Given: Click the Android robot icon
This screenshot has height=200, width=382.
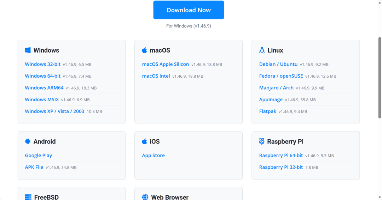Looking at the screenshot, I should tap(28, 141).
